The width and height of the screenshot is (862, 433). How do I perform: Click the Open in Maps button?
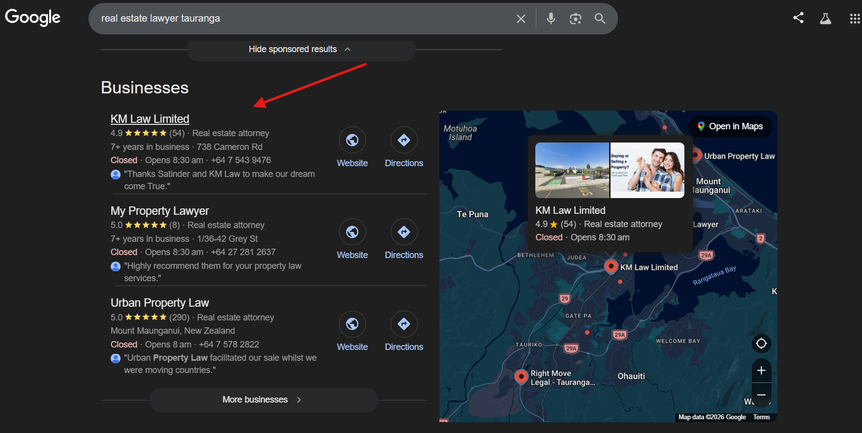730,126
